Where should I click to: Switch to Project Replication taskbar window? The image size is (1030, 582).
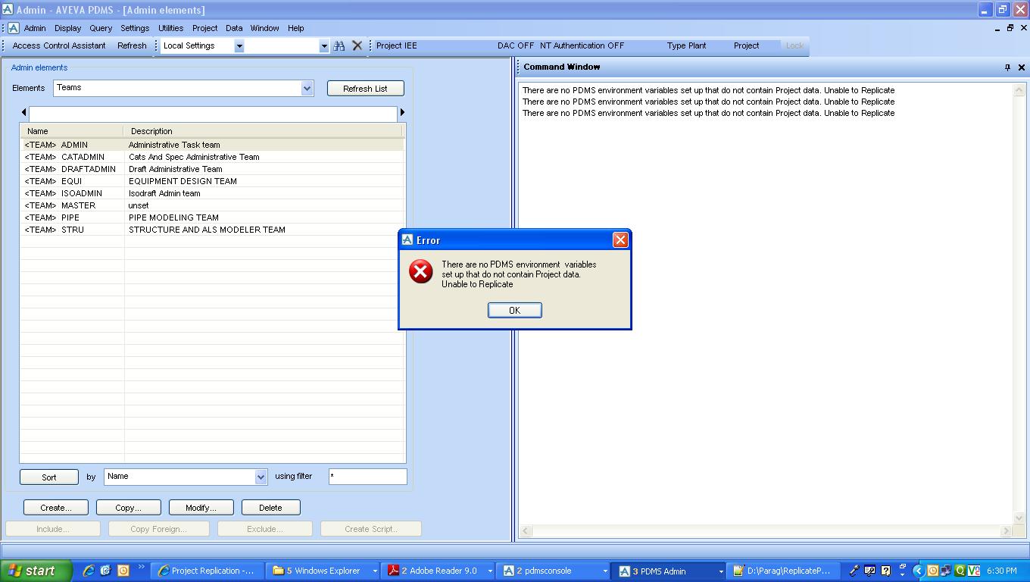(x=208, y=571)
